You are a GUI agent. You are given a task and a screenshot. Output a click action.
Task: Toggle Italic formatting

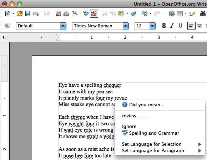coord(172,26)
